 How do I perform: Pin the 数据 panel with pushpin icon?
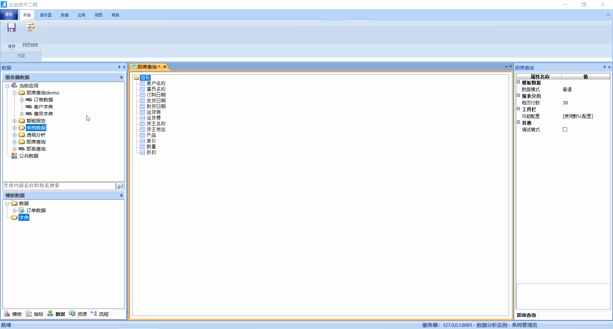coord(119,67)
